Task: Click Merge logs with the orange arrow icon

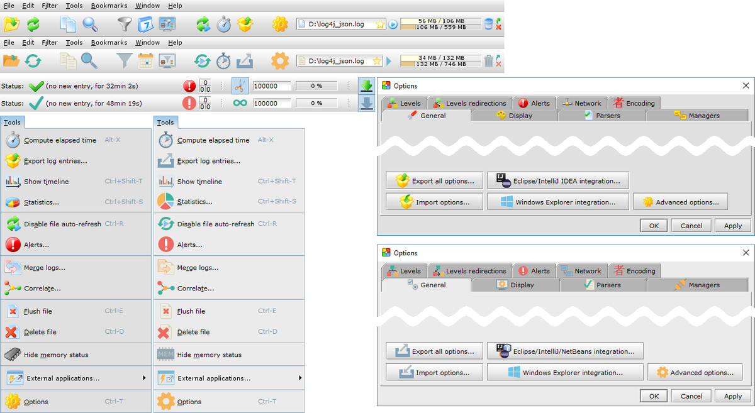Action: click(229, 267)
